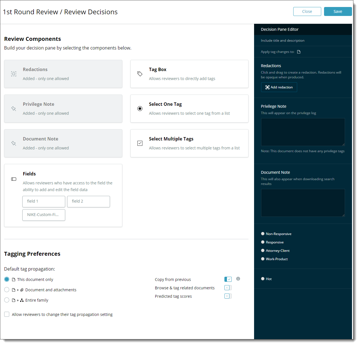Click the Document Note pin icon
Screen dimensions: 359x345
pyautogui.click(x=14, y=143)
